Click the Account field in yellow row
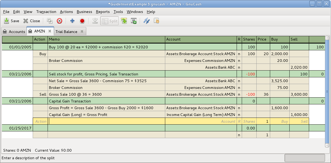 pyautogui.click(x=201, y=121)
